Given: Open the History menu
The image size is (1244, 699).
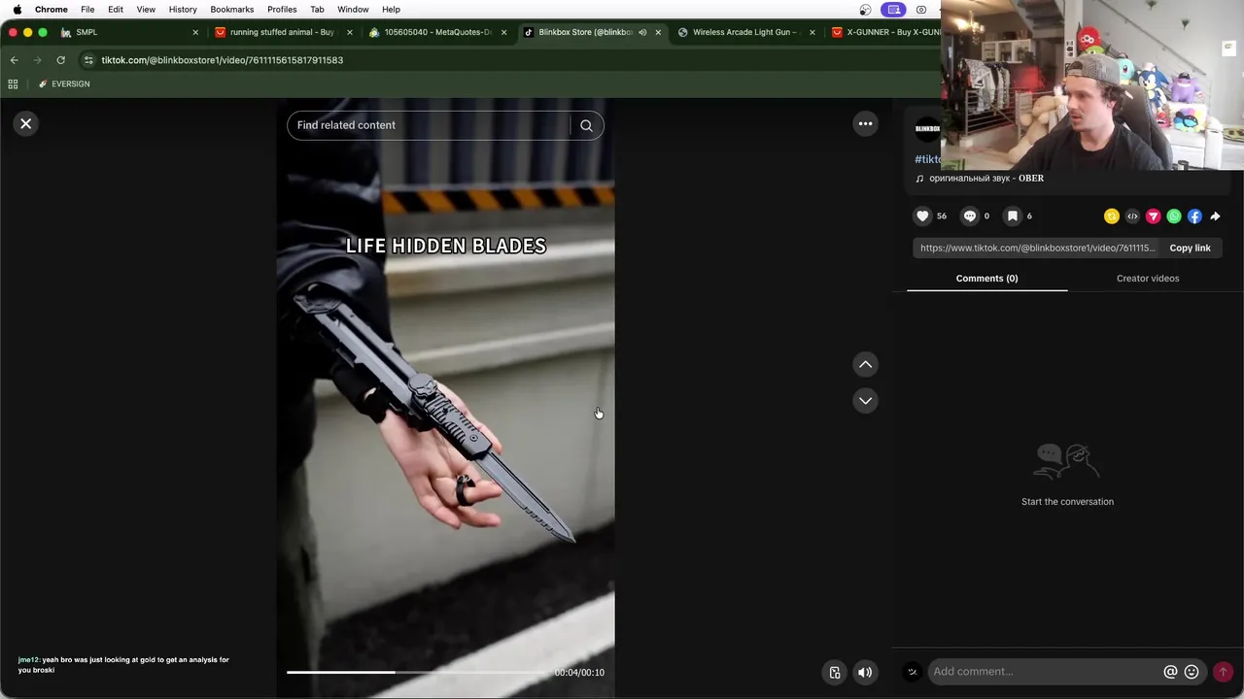Looking at the screenshot, I should [183, 10].
